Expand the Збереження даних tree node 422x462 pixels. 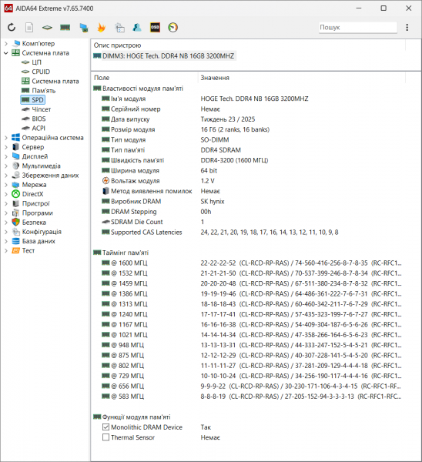click(6, 176)
